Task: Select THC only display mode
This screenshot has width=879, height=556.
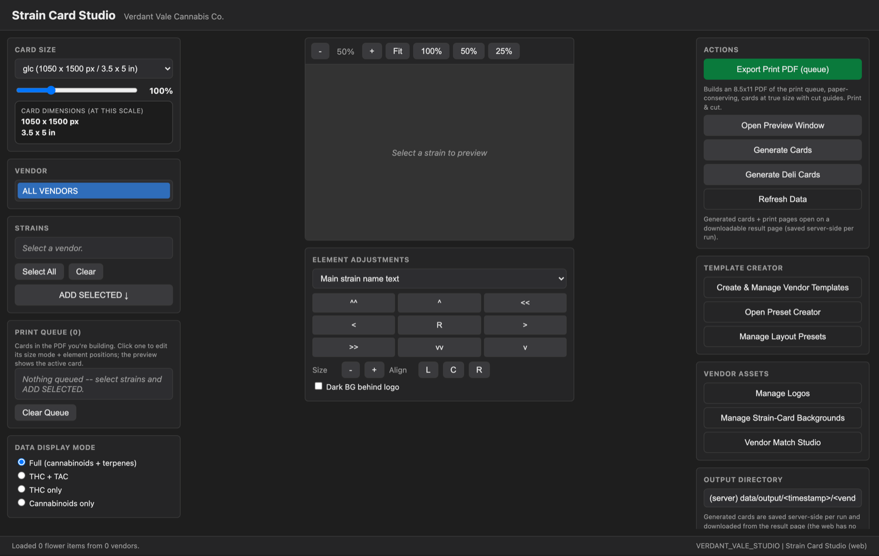Action: coord(21,489)
